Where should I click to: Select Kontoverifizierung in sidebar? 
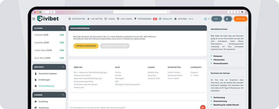(46, 86)
